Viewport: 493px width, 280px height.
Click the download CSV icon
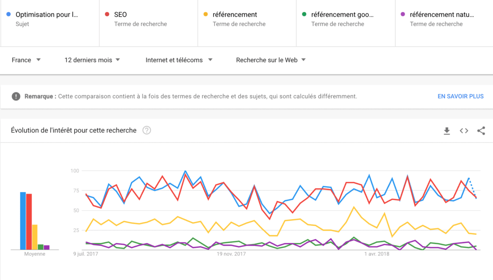[447, 131]
